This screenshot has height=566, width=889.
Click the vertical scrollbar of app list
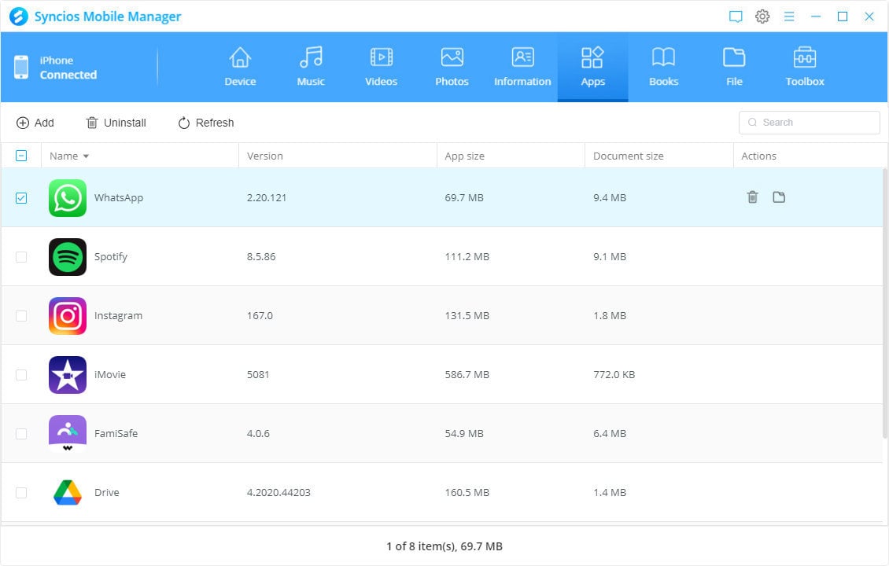tap(885, 303)
